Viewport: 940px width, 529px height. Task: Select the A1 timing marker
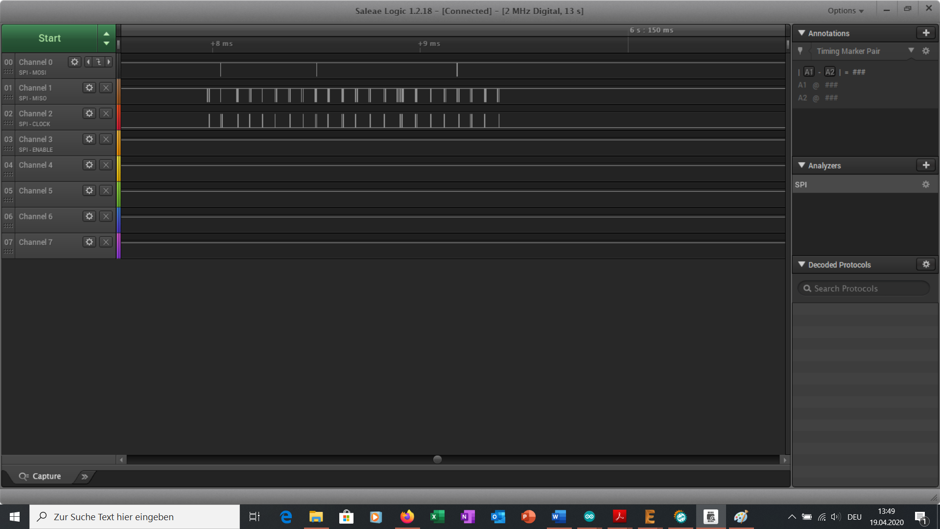(x=809, y=72)
